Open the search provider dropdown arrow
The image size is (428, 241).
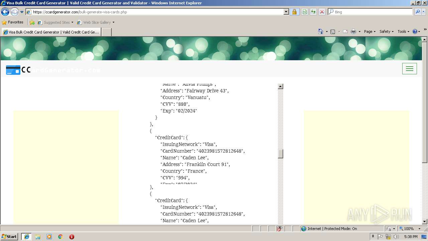[424, 12]
